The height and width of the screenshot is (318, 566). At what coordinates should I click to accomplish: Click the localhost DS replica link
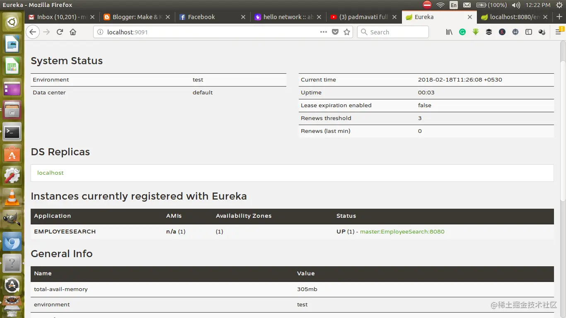pos(51,173)
